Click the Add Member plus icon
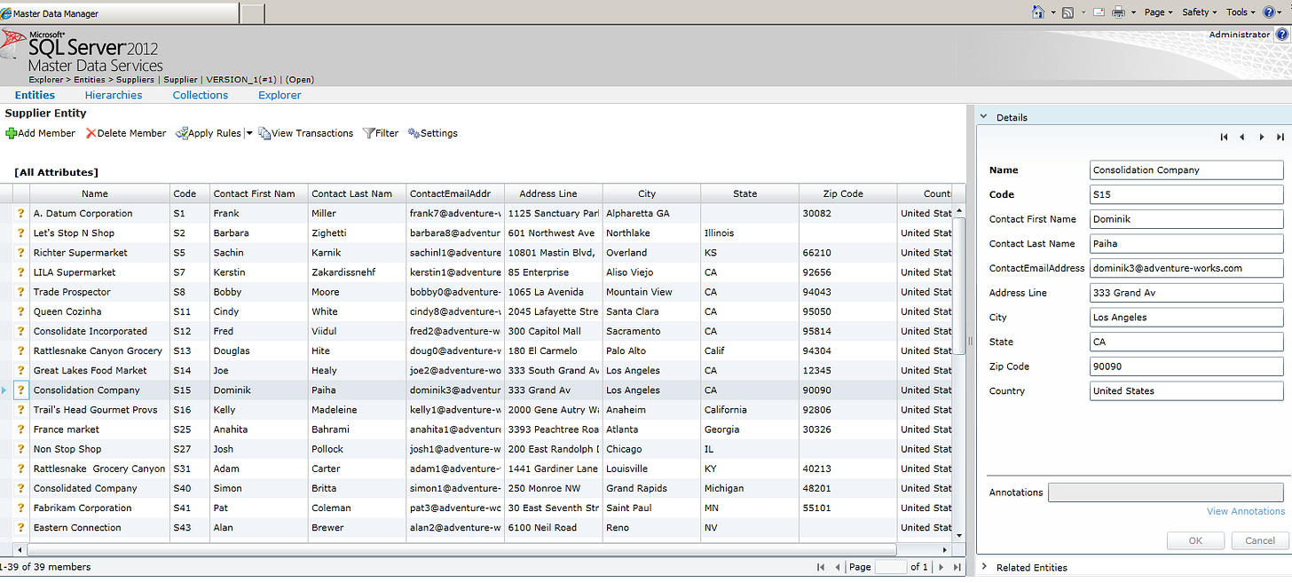The width and height of the screenshot is (1292, 583). tap(12, 133)
